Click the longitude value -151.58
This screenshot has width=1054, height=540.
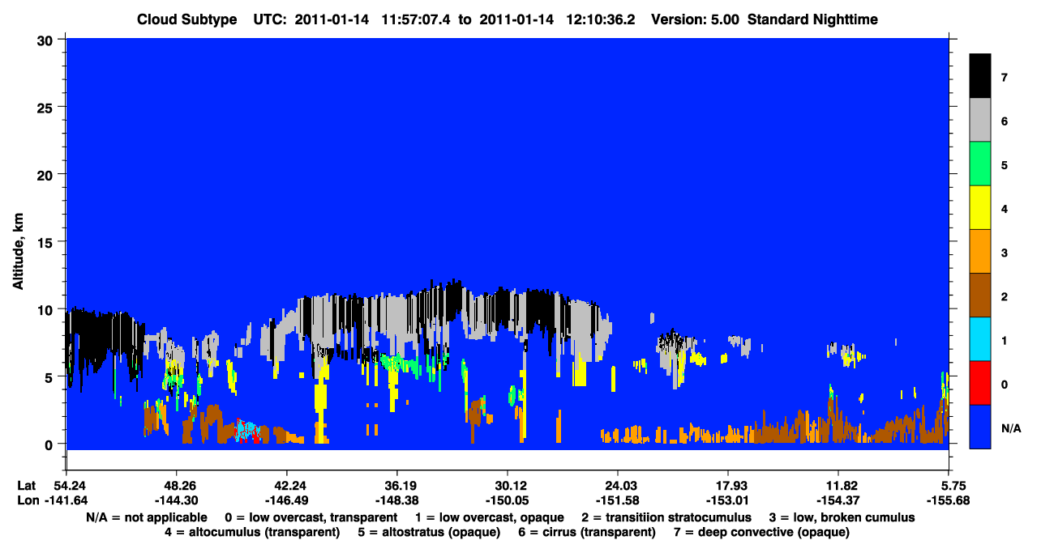(x=618, y=500)
